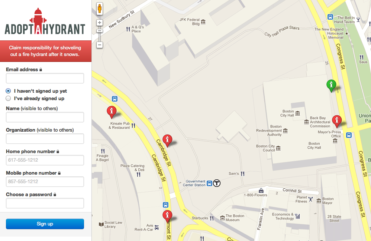Click the Choose a password field
Screen dimensions: 371x241
click(x=45, y=203)
